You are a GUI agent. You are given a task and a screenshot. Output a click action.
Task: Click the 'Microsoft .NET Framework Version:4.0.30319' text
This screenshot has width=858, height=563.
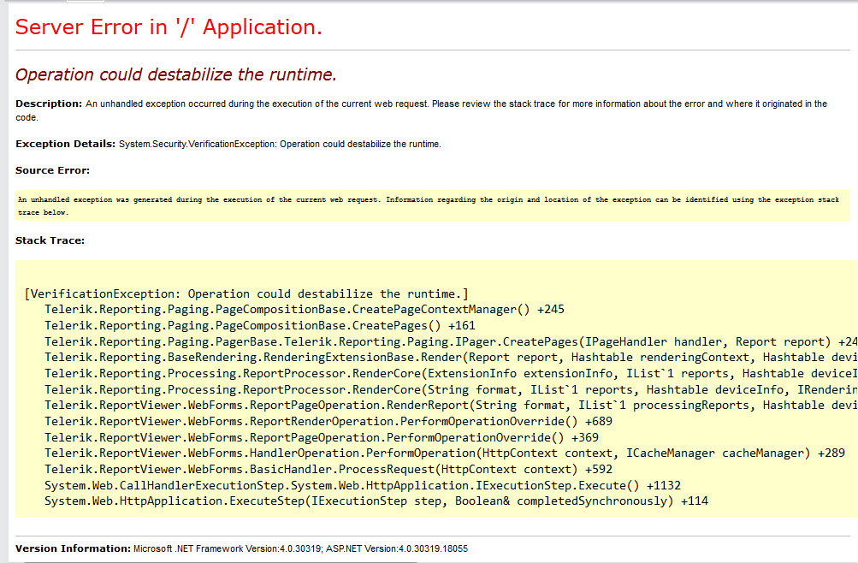pos(227,548)
